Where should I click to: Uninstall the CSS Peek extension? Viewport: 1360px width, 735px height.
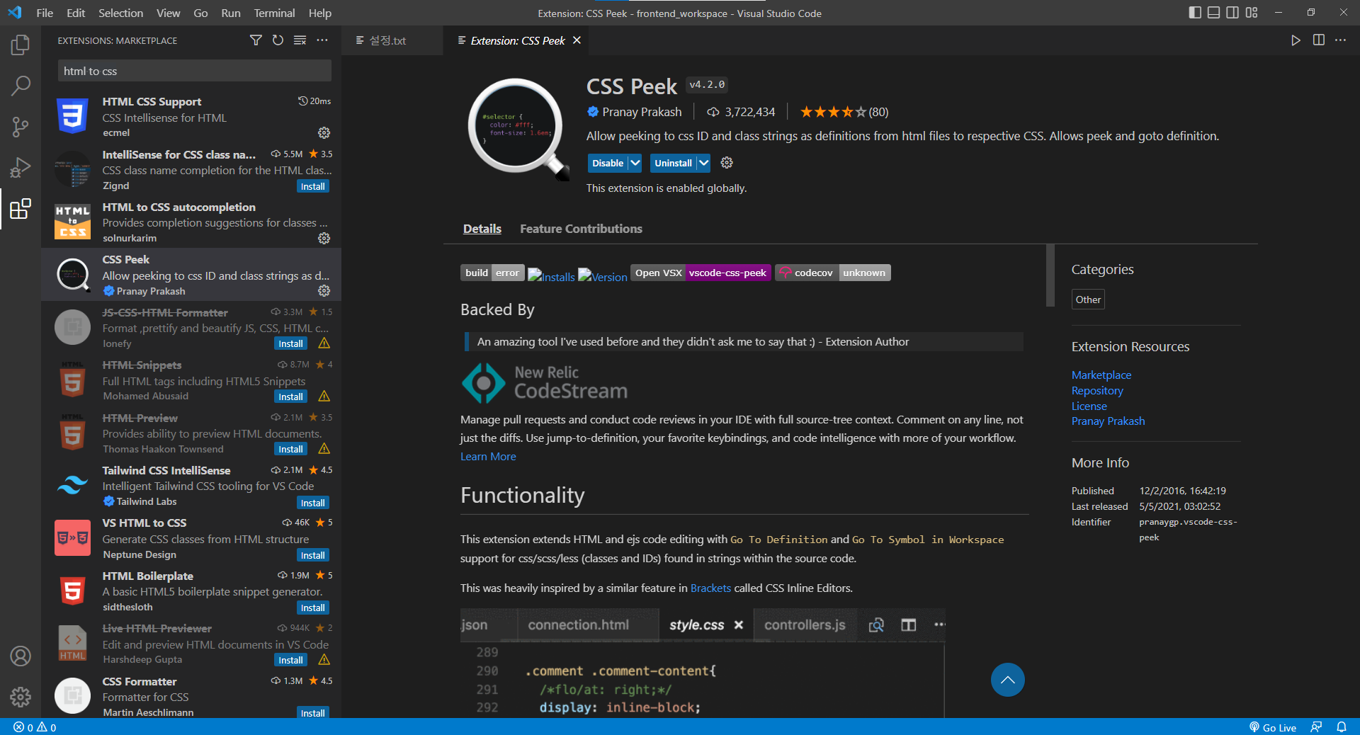coord(673,163)
